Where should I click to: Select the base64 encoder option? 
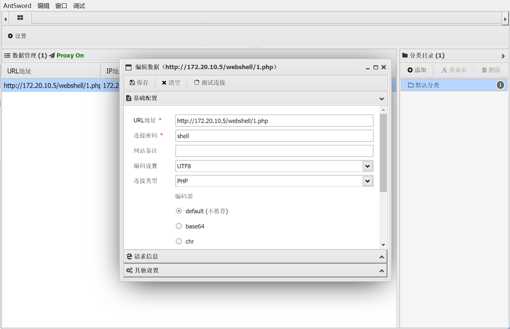179,226
